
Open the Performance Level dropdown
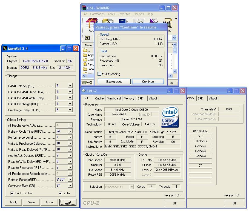point(70,137)
